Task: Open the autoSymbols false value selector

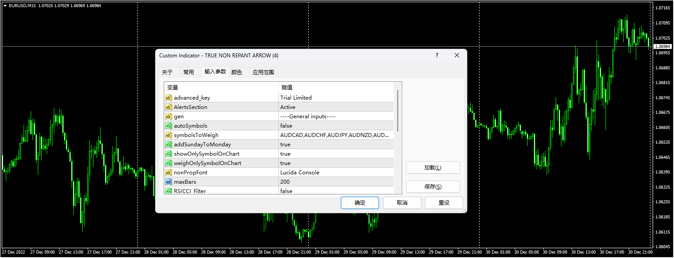Action: click(336, 126)
